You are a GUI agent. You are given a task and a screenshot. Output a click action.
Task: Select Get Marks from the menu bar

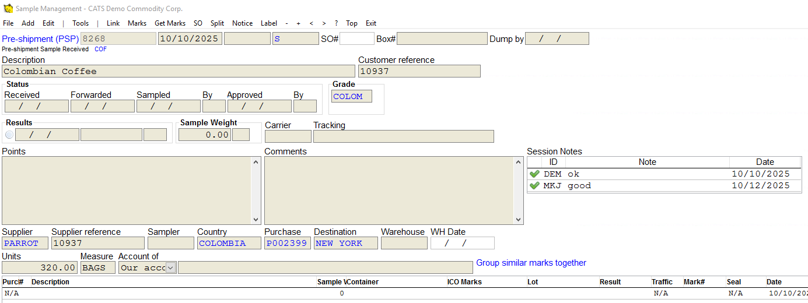point(170,23)
